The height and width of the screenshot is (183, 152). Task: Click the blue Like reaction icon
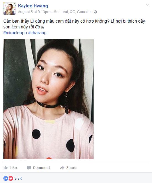(x=6, y=178)
